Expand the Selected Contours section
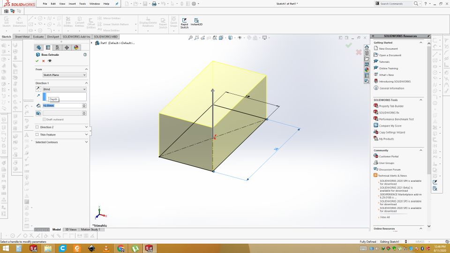Screen dimensions: 450x253 [x=86, y=142]
